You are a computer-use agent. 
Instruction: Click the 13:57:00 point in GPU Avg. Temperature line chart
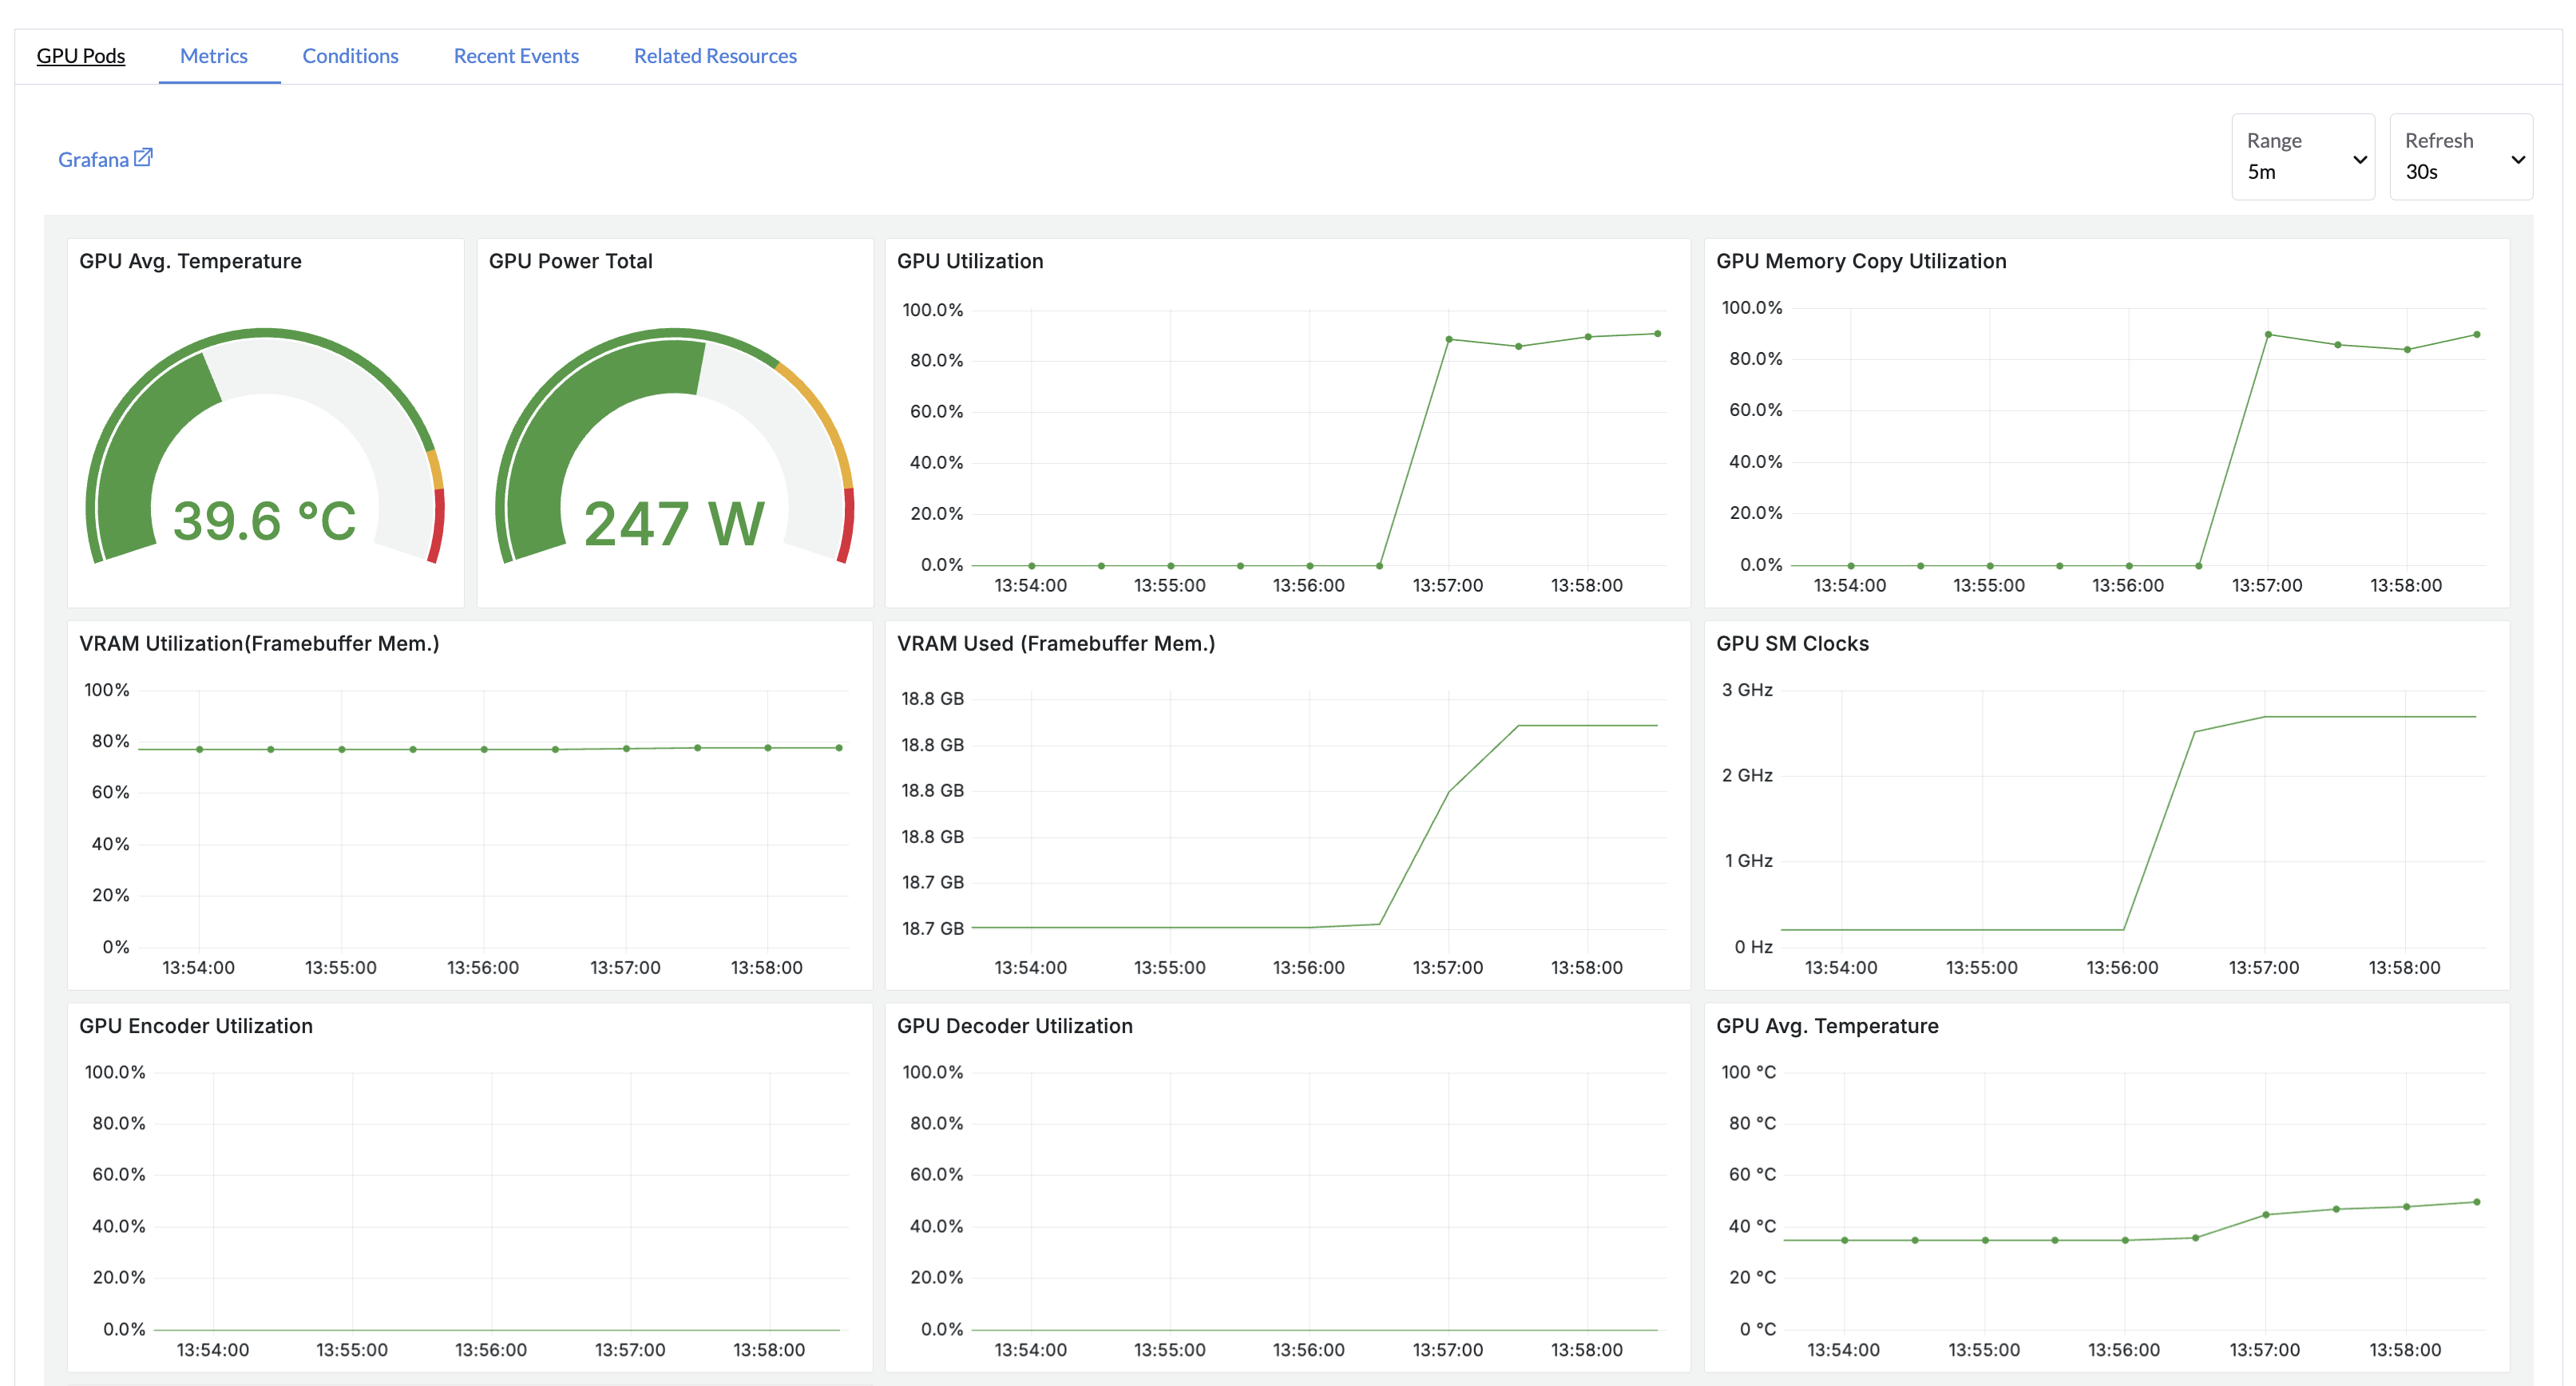point(2266,1215)
